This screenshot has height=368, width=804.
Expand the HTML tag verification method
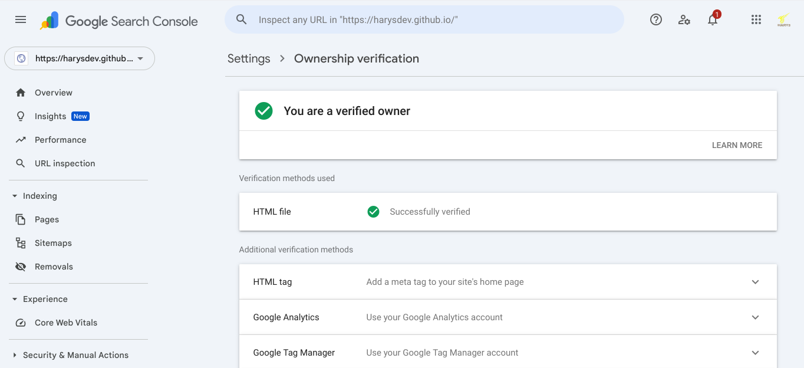click(508, 282)
